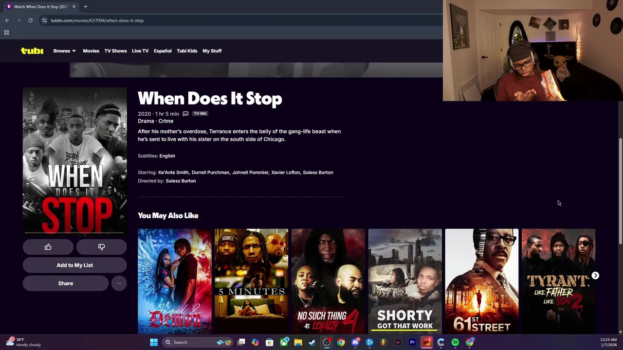The width and height of the screenshot is (623, 350).
Task: Click the Tubi logo
Action: coord(32,51)
